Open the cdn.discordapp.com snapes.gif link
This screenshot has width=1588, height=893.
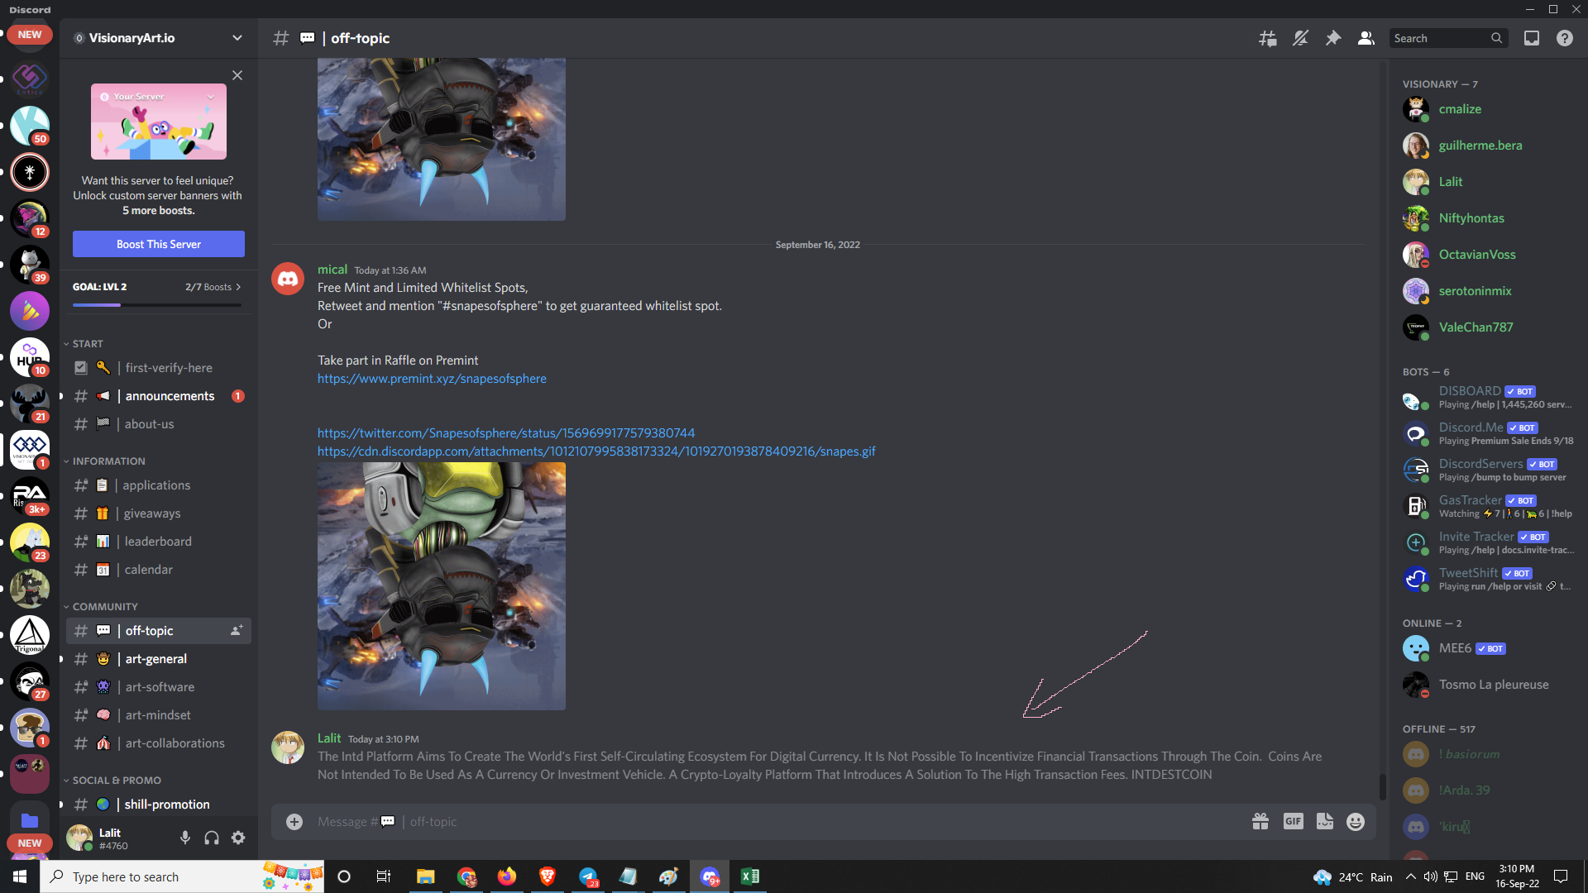(x=596, y=451)
